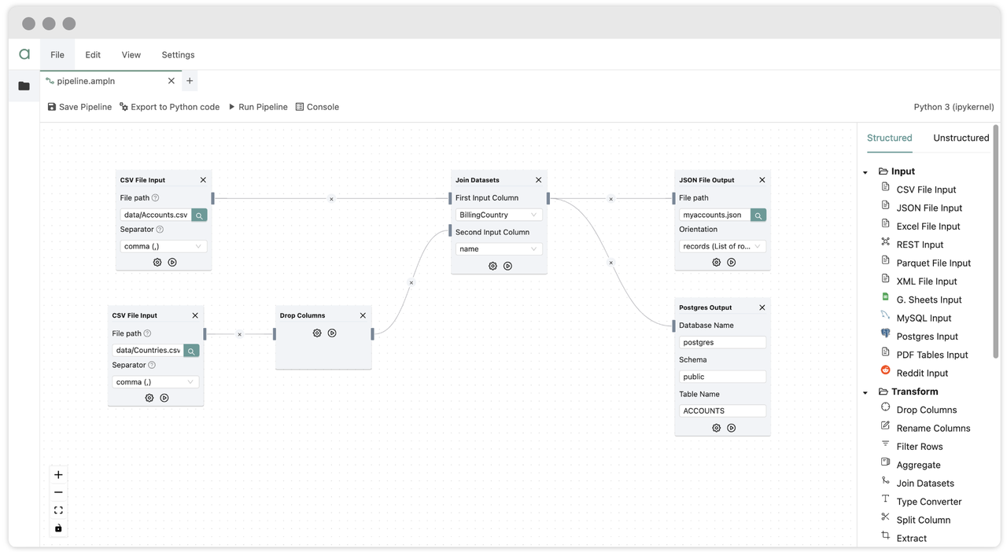The image size is (1007, 552).
Task: Select Split Column transform component
Action: (923, 520)
